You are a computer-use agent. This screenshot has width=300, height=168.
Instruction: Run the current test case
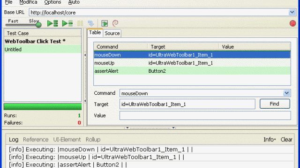tap(67, 23)
